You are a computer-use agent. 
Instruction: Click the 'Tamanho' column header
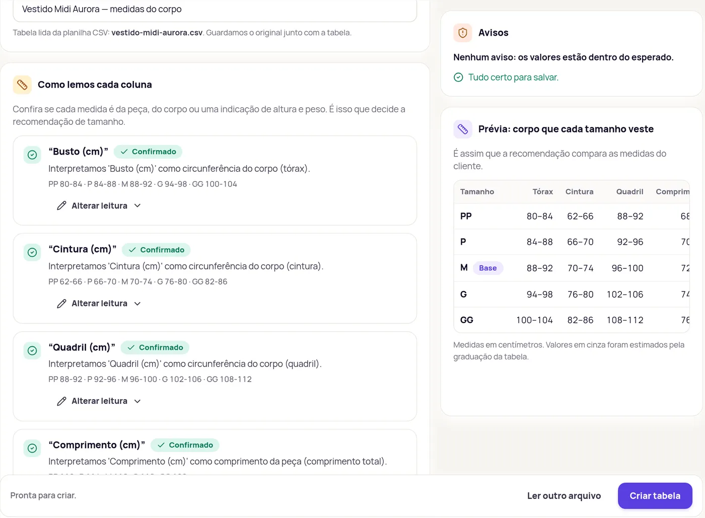pyautogui.click(x=477, y=192)
